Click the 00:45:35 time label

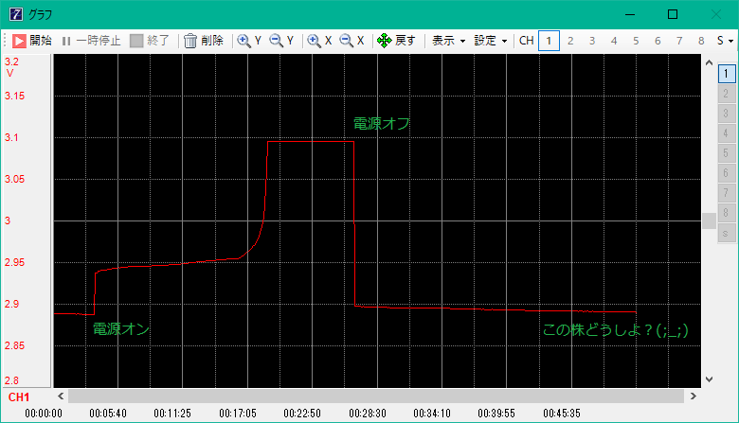pos(561,414)
